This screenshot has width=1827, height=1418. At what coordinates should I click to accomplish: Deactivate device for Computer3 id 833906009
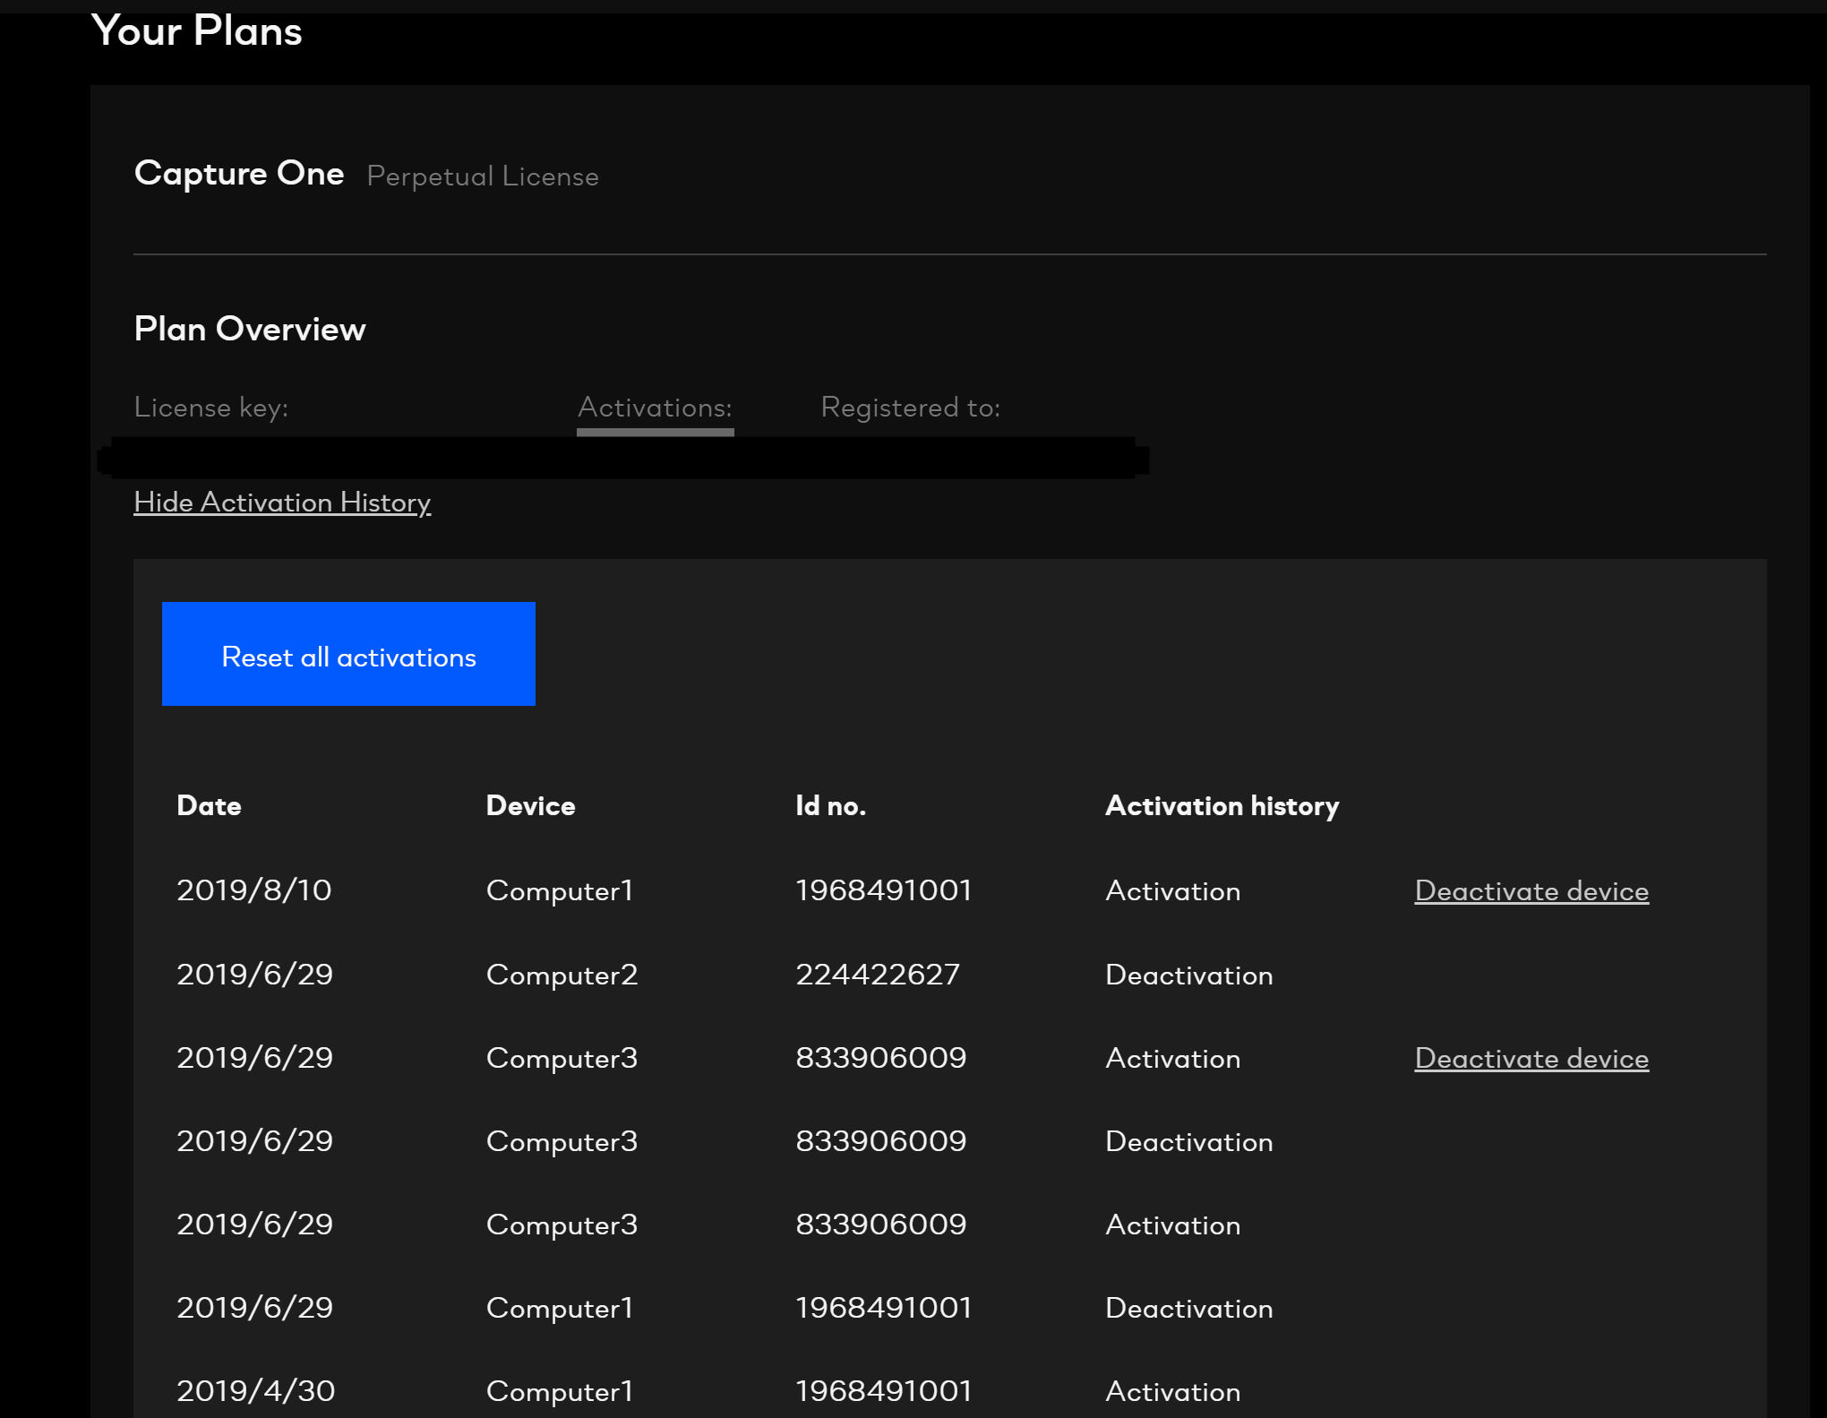(x=1531, y=1059)
